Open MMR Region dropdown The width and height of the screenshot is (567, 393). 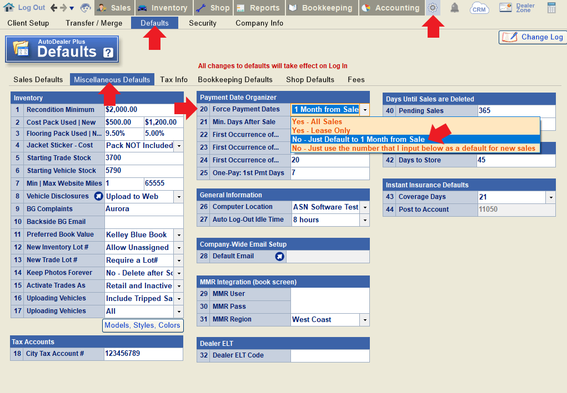click(x=365, y=320)
